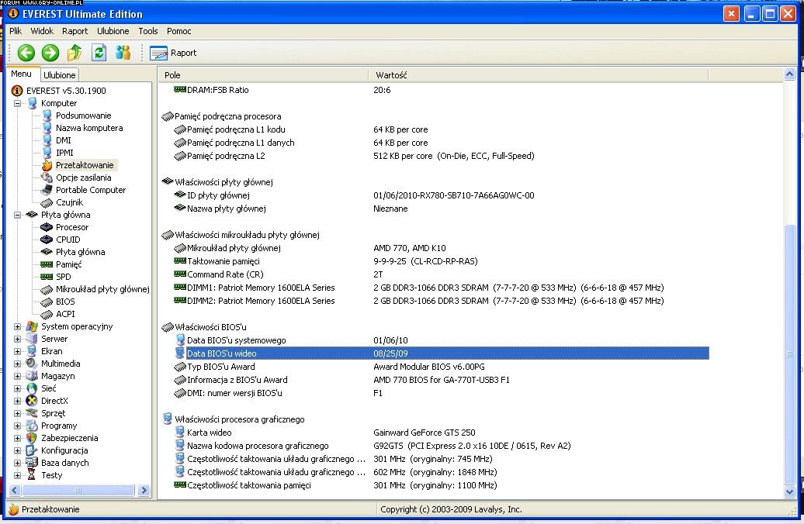This screenshot has height=524, width=804.
Task: Click the DirectX icon in the tree
Action: (32, 401)
